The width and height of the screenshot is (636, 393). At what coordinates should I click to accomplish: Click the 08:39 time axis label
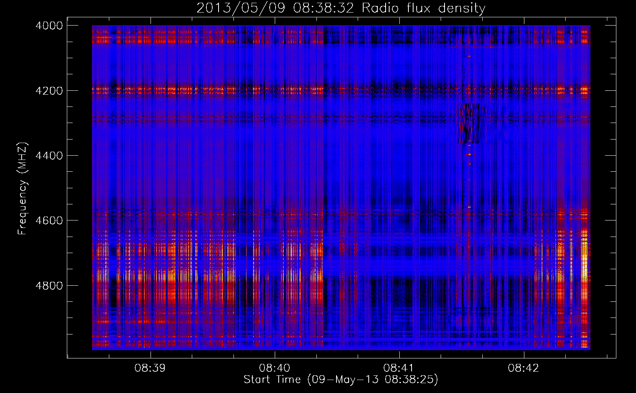[x=150, y=368]
